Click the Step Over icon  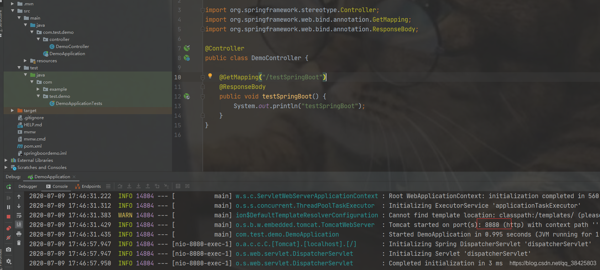tap(120, 186)
